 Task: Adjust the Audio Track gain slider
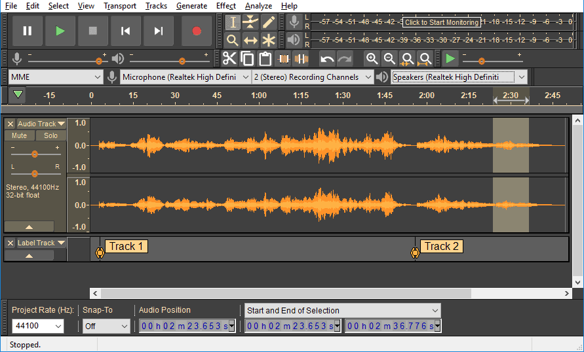pyautogui.click(x=35, y=154)
